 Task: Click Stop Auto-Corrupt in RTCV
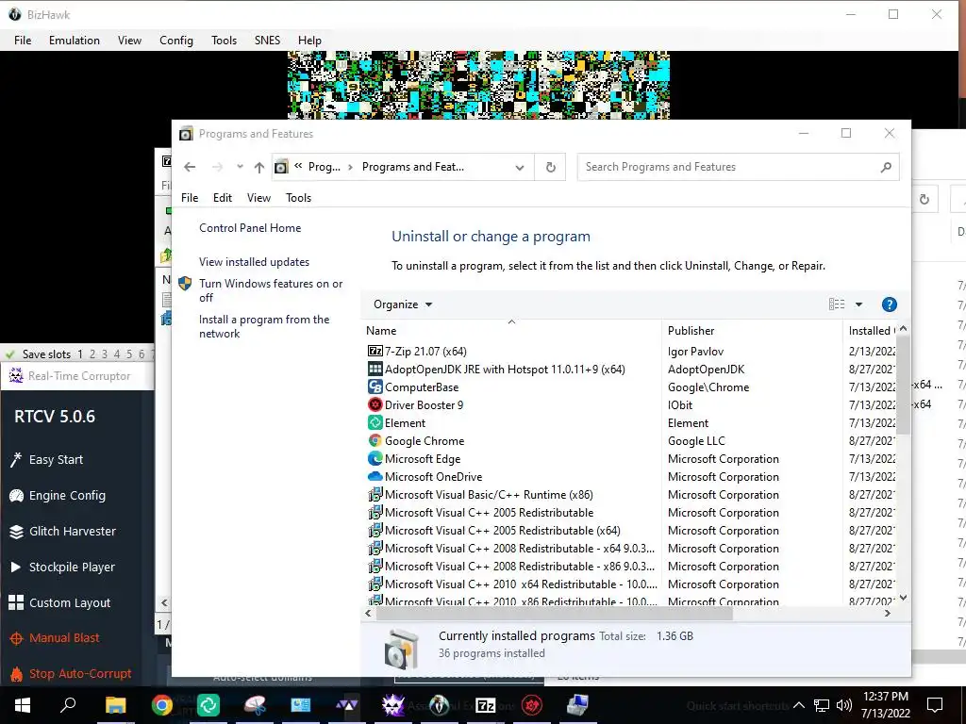80,674
